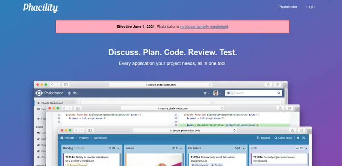Click the favorites star in the dashboard header
Image resolution: width=342 pixels, height=166 pixels.
click(x=205, y=93)
